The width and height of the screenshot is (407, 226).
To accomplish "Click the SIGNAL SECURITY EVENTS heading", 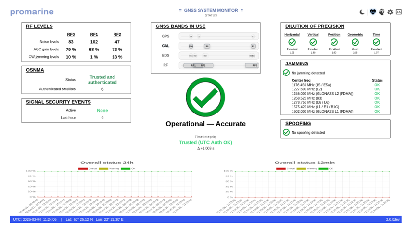I will tap(58, 102).
